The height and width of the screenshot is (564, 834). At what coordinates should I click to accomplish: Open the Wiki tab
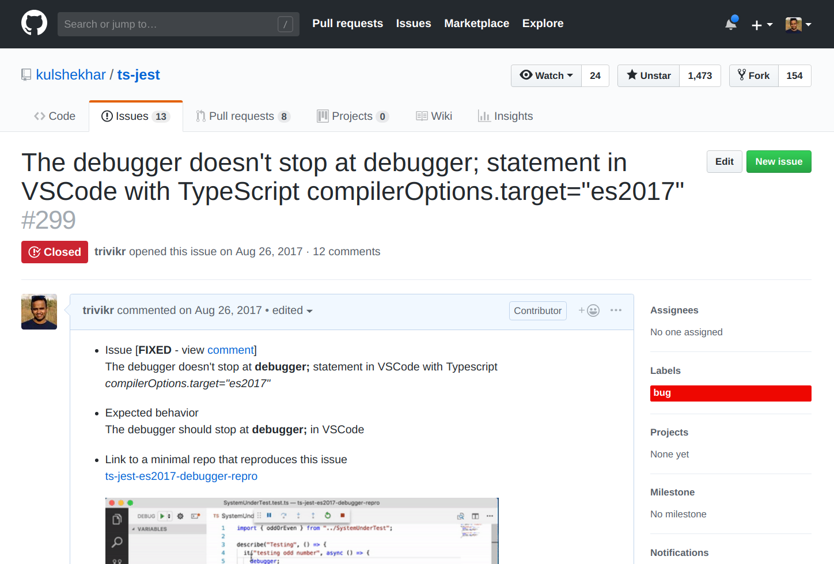pyautogui.click(x=434, y=116)
